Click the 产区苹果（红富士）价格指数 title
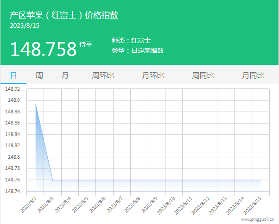 tap(64, 15)
